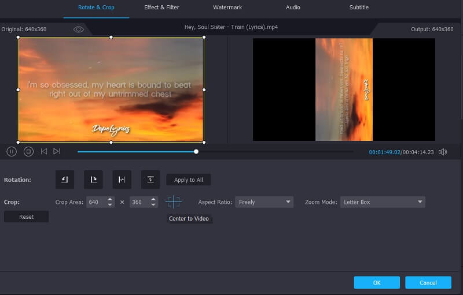Screen dimensions: 463x295
Task: Open the Watermark tab
Action: pos(227,8)
